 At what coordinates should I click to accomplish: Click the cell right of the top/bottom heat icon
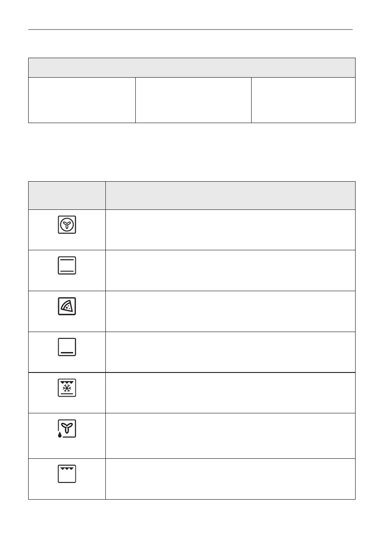coord(230,270)
